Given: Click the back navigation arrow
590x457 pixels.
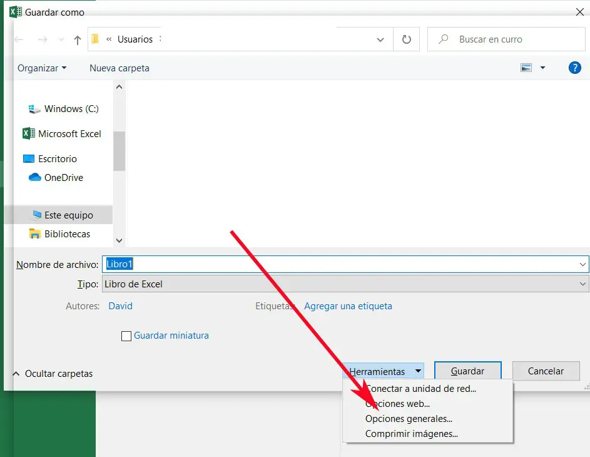Looking at the screenshot, I should [x=19, y=39].
